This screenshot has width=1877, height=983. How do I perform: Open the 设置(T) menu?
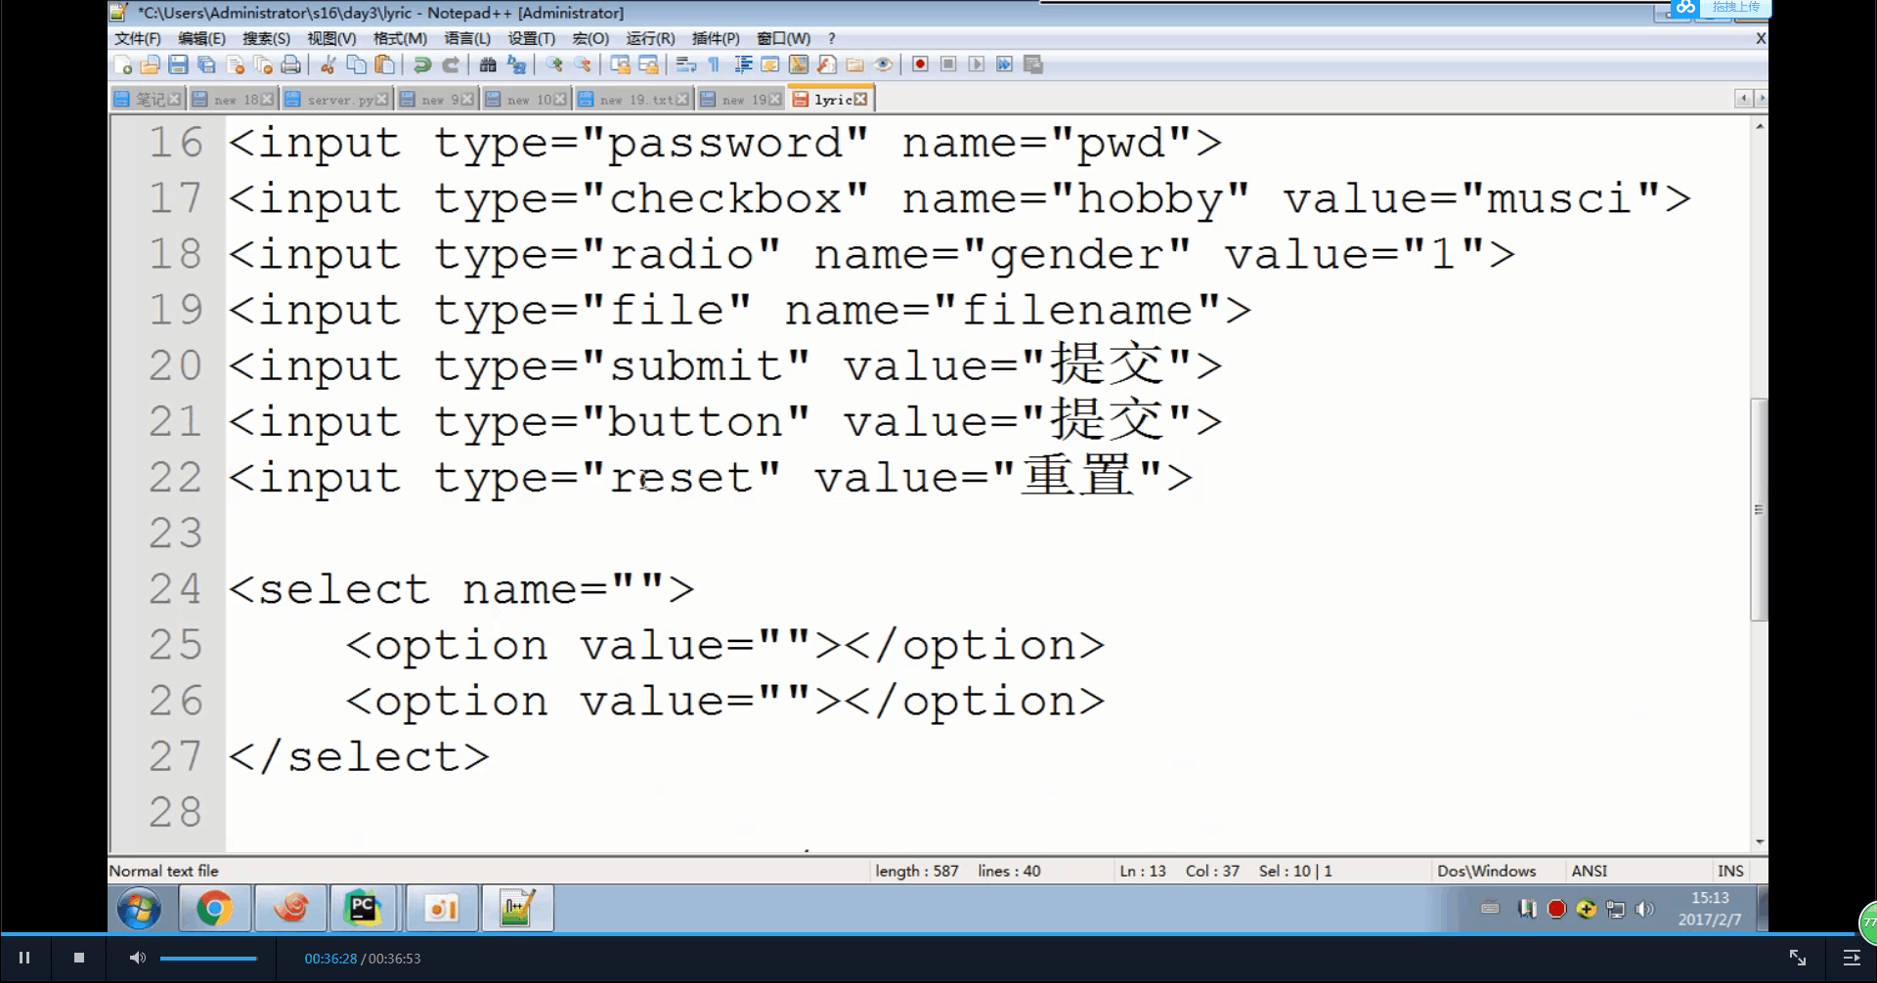[532, 38]
